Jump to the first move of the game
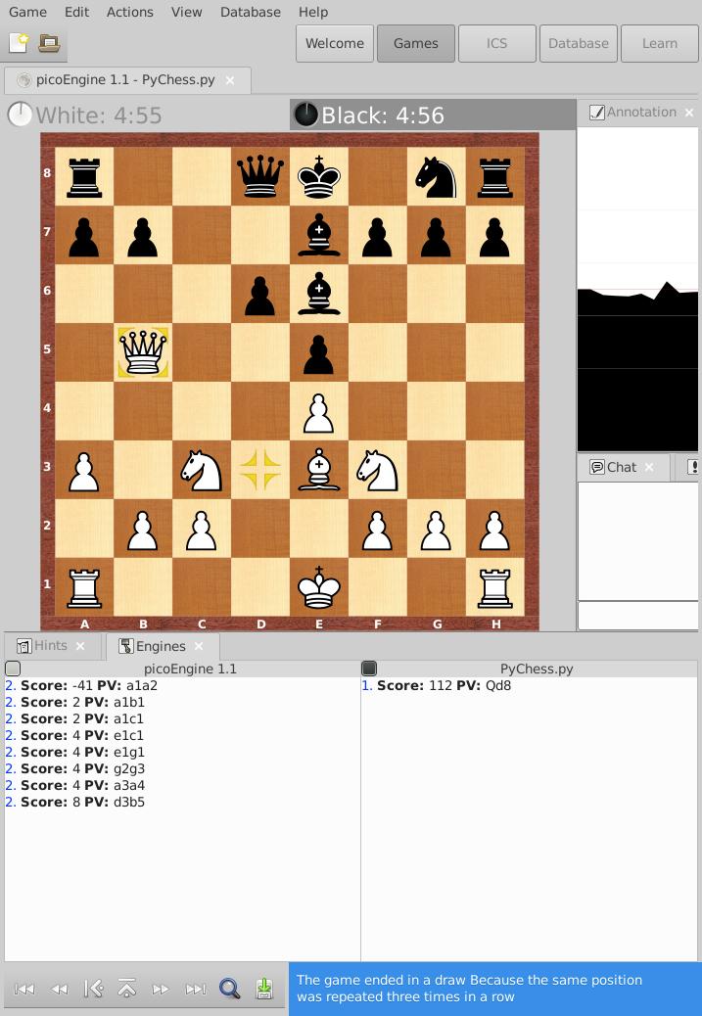Image resolution: width=702 pixels, height=1016 pixels. [24, 989]
